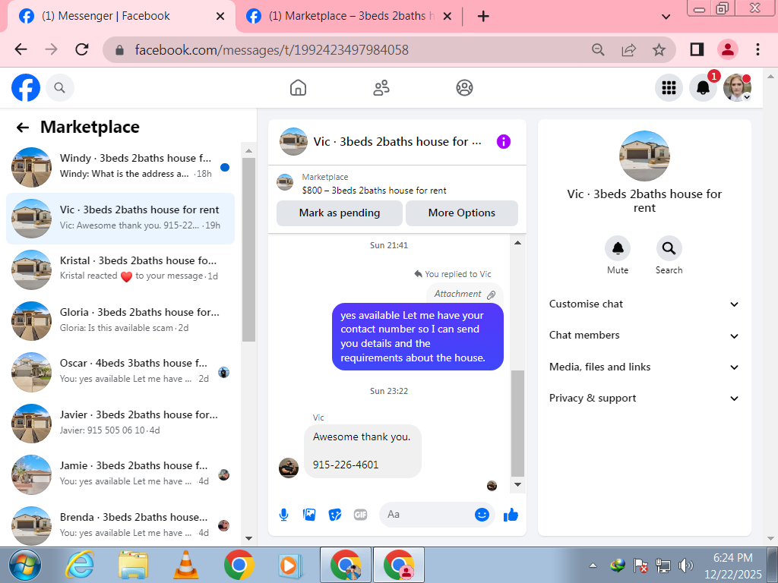Click the browser address bar URL
The height and width of the screenshot is (583, 778).
pyautogui.click(x=271, y=49)
